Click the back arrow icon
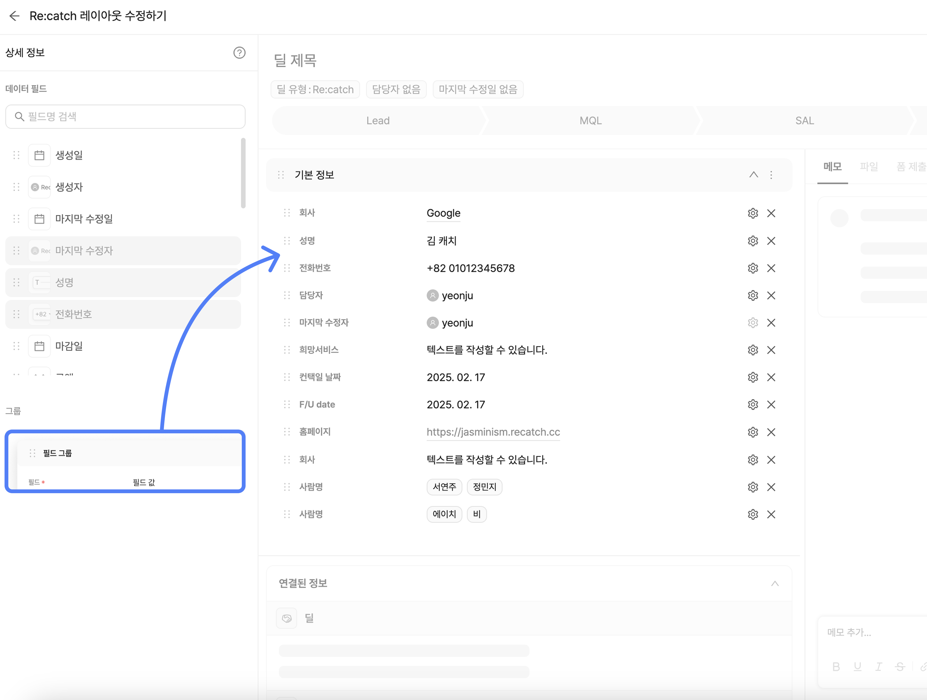 pyautogui.click(x=14, y=16)
